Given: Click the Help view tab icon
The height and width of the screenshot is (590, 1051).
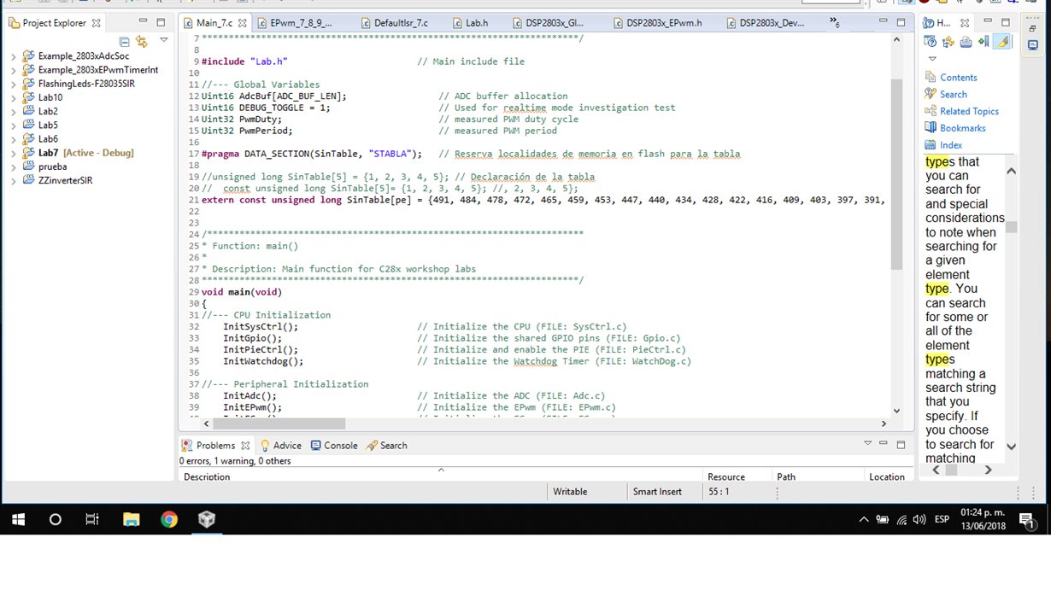Looking at the screenshot, I should (930, 23).
